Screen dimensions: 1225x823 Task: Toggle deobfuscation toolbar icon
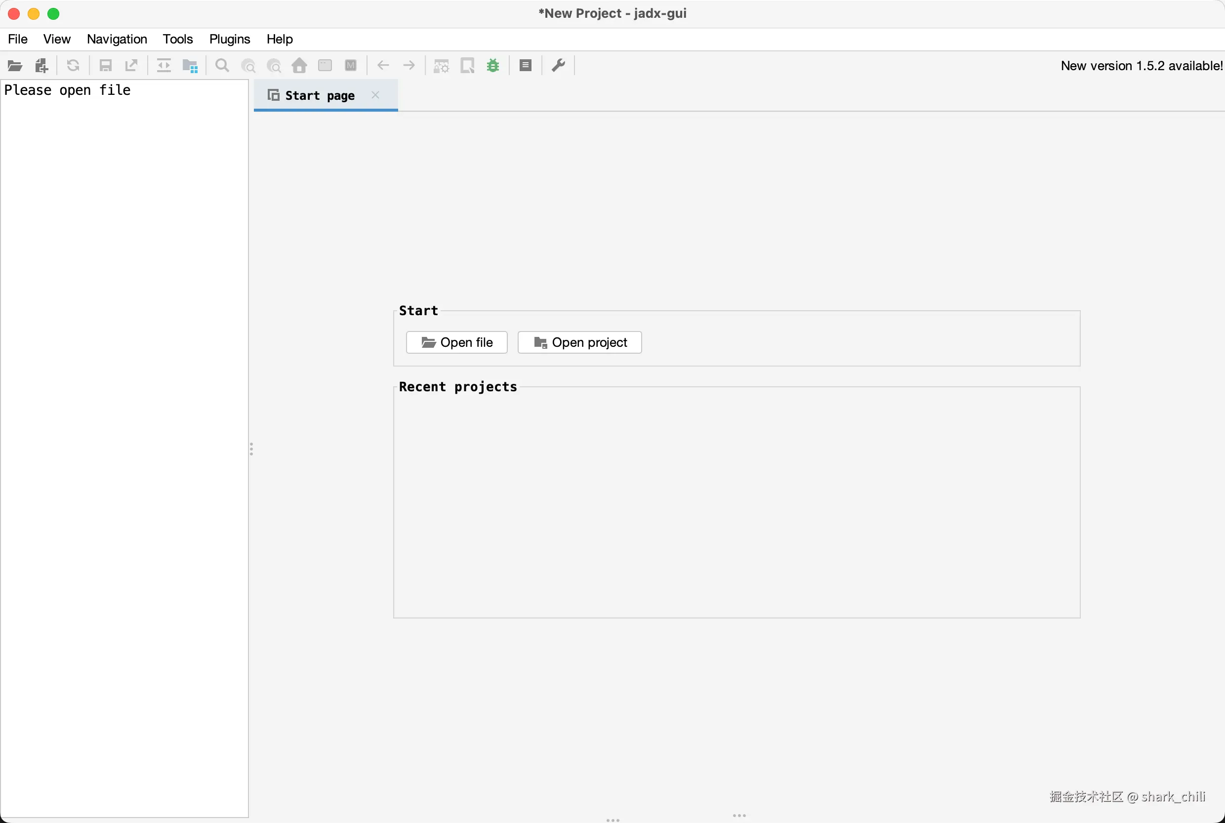click(442, 66)
